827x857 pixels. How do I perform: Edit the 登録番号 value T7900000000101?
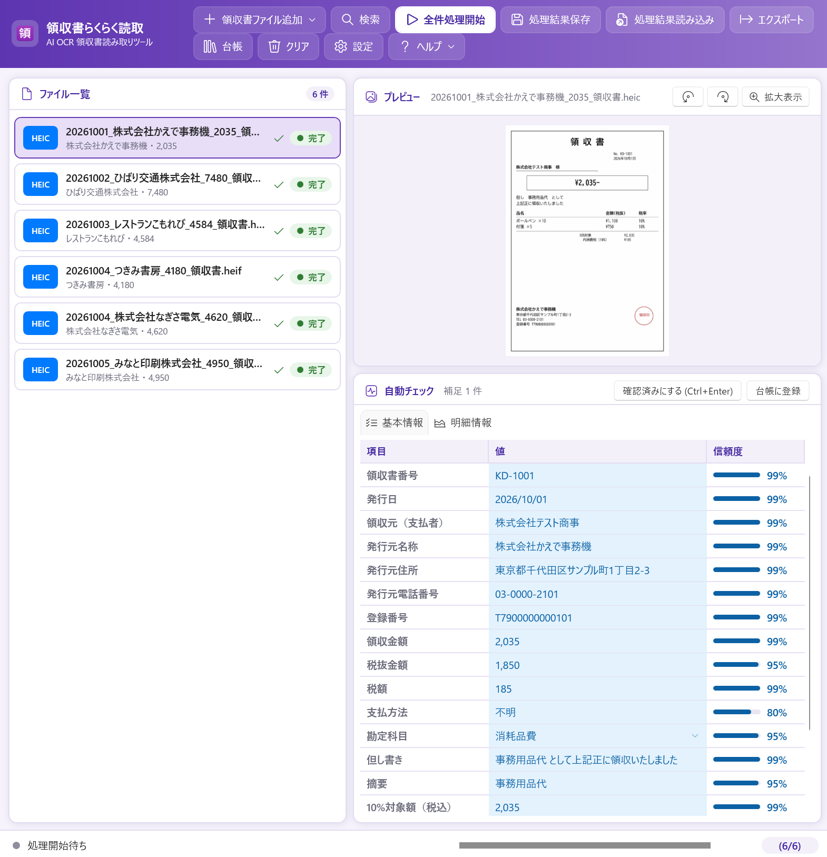tap(597, 618)
